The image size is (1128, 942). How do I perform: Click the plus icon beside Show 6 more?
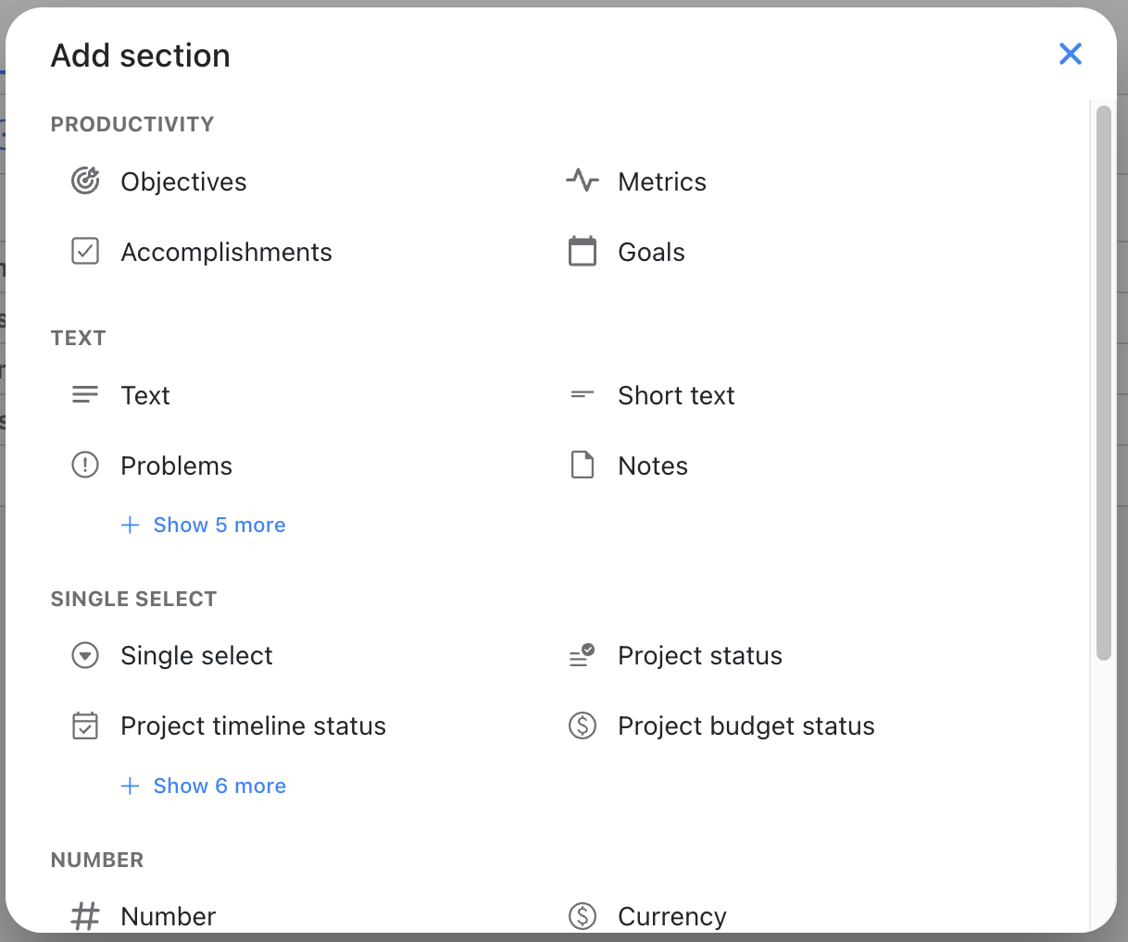point(131,786)
